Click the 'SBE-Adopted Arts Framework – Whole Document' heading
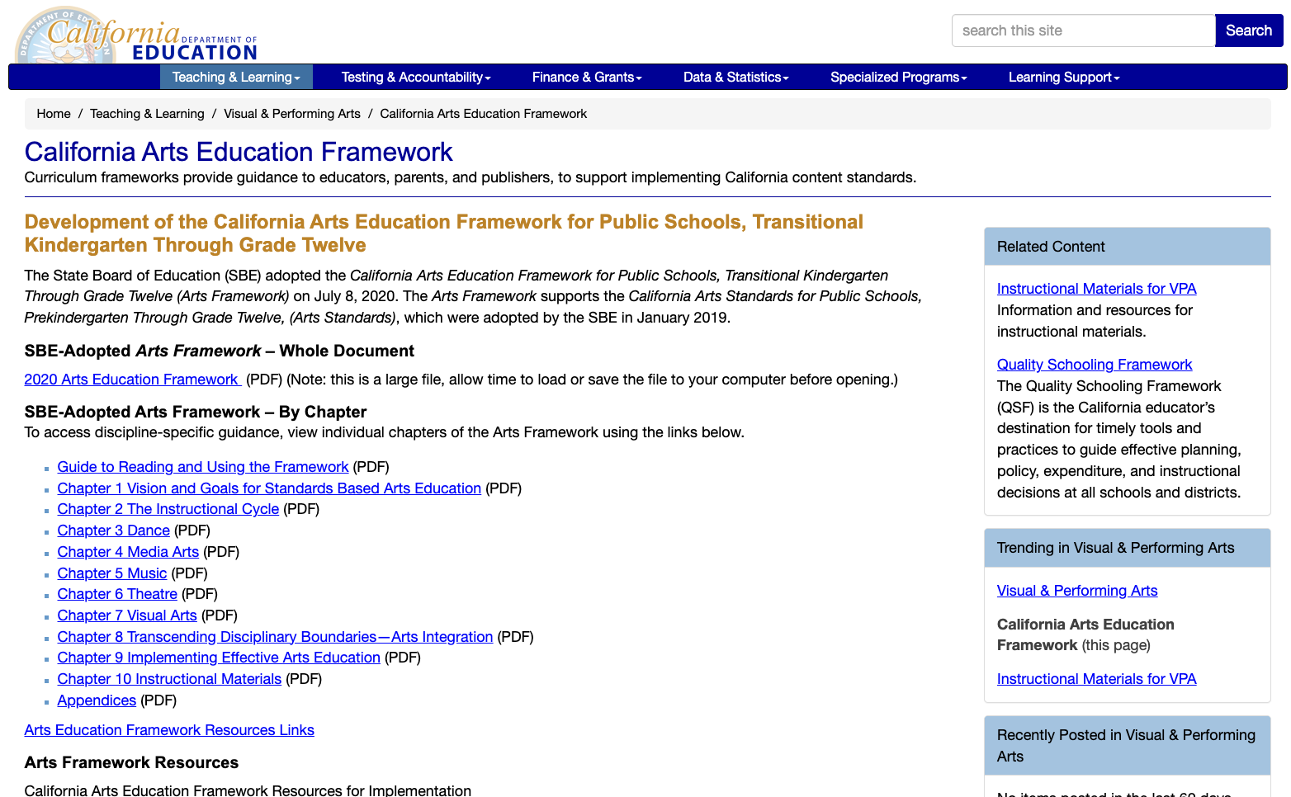1291x797 pixels. click(220, 351)
